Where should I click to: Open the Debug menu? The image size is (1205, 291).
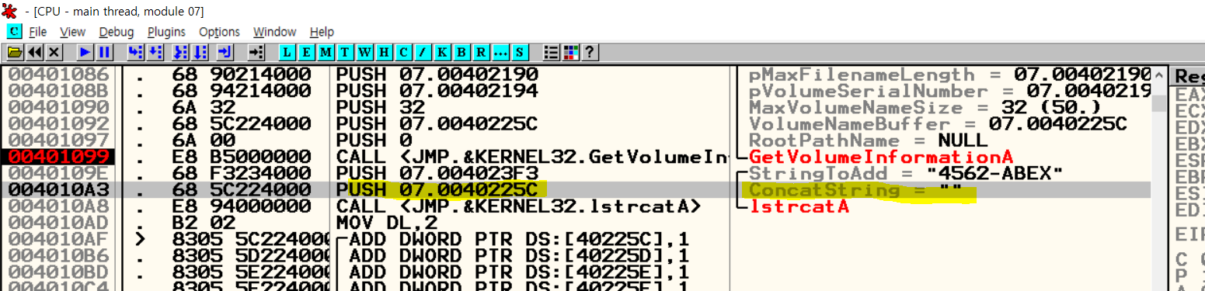(117, 32)
